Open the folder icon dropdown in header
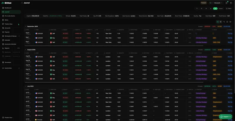The width and height of the screenshot is (235, 121). 211,3
